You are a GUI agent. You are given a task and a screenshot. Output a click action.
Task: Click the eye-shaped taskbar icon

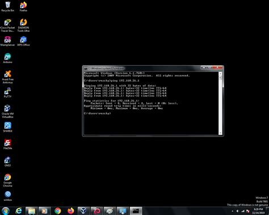(110, 210)
